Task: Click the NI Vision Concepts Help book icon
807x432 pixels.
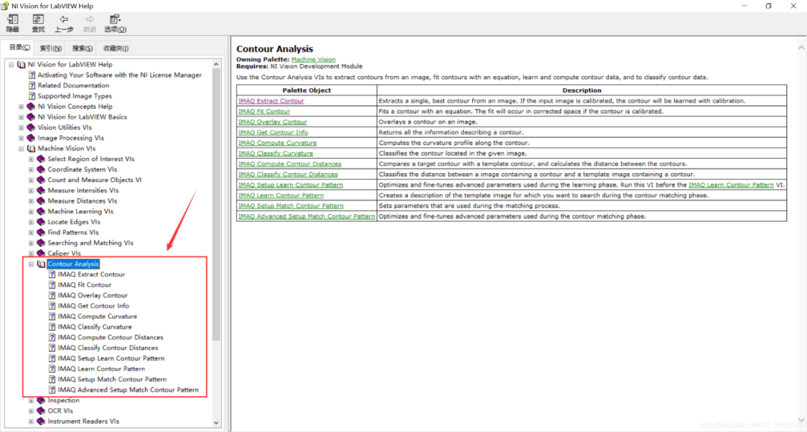Action: click(x=31, y=107)
